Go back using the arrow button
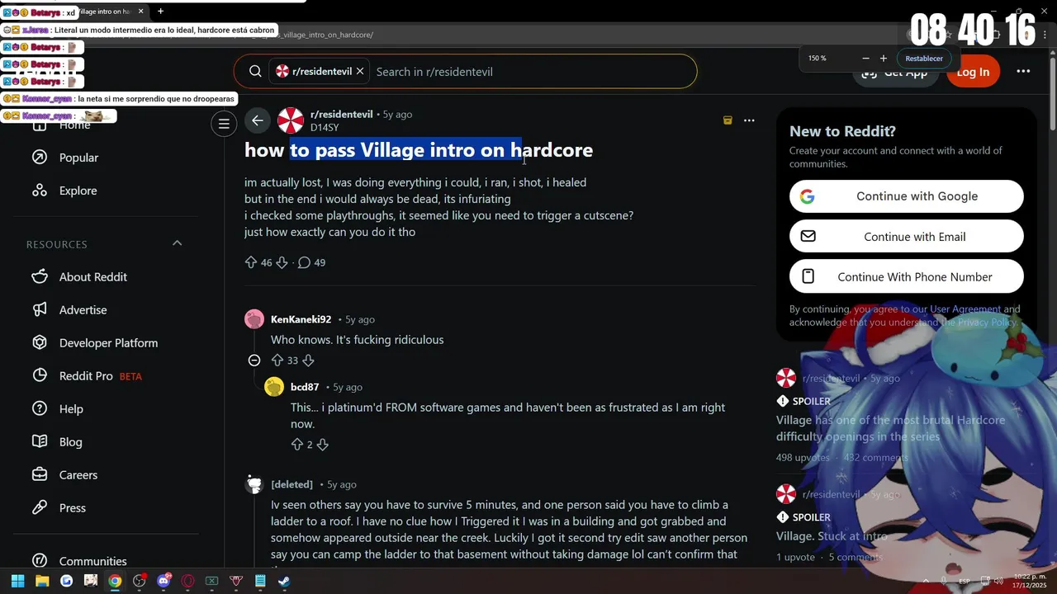The width and height of the screenshot is (1057, 594). [258, 121]
